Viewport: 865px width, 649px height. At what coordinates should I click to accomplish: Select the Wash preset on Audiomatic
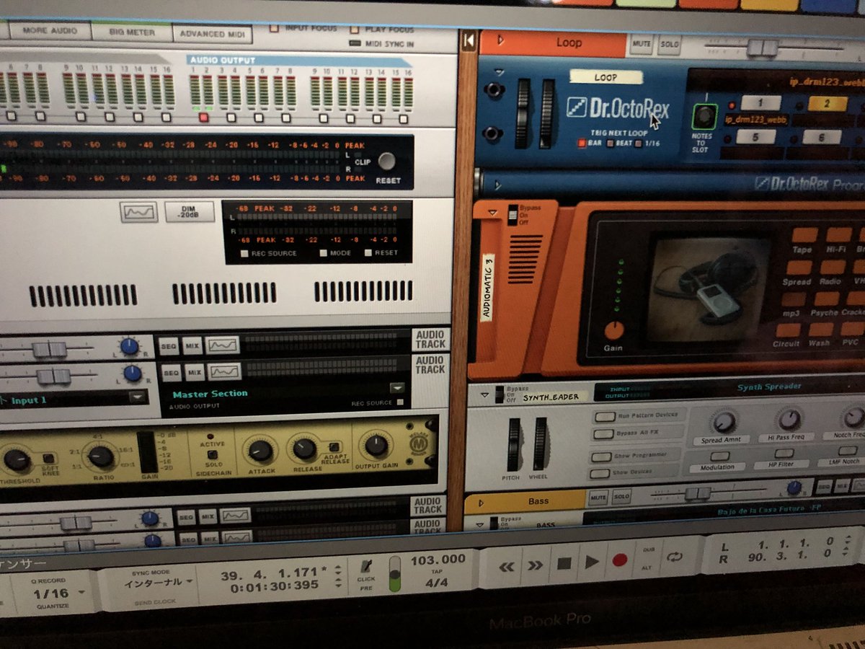pyautogui.click(x=820, y=330)
